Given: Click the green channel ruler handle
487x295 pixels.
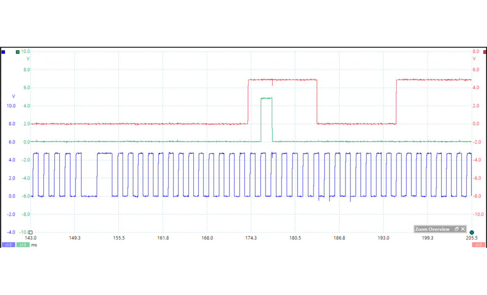Looking at the screenshot, I should point(18,52).
